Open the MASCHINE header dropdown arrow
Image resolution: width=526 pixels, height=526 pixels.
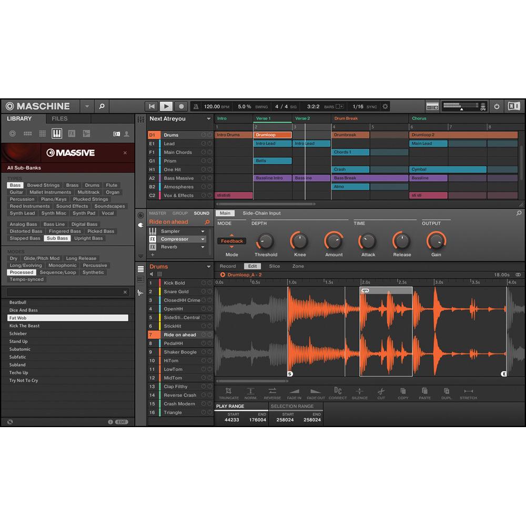pyautogui.click(x=87, y=106)
